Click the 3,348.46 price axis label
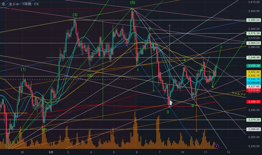This screenshot has height=155, width=262. [254, 57]
